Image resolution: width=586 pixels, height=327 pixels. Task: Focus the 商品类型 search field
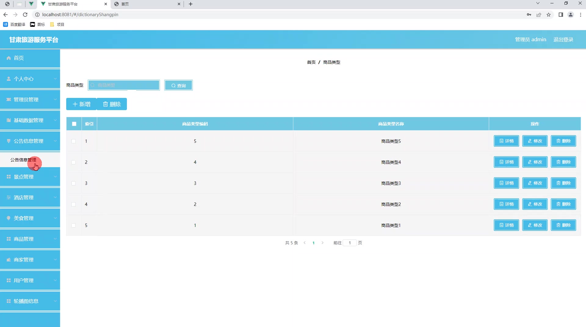tap(124, 85)
